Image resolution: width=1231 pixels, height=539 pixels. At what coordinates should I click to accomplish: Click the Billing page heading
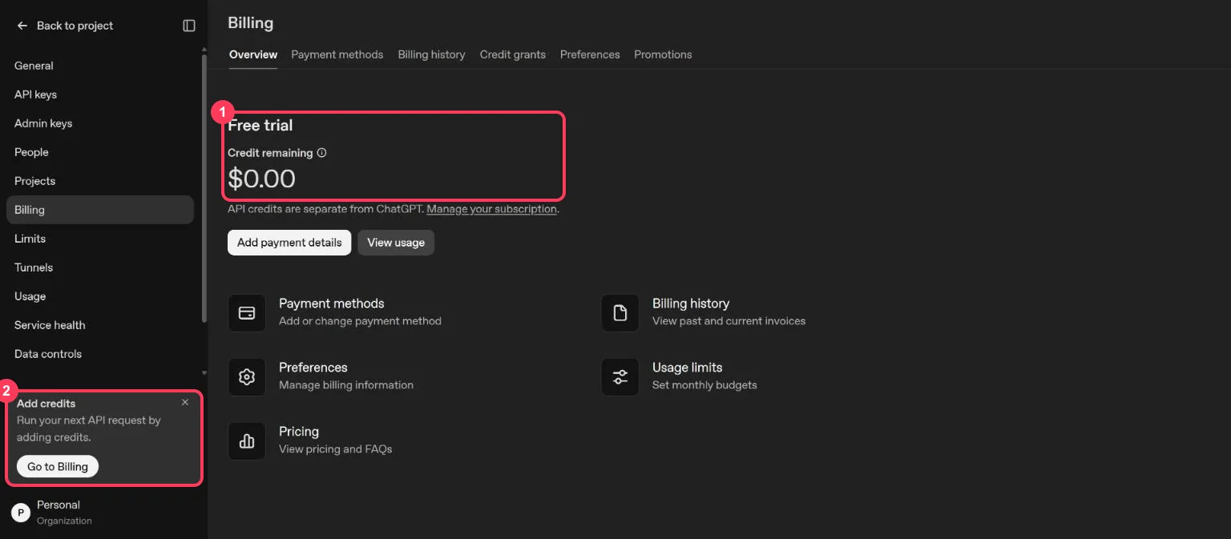click(x=251, y=23)
